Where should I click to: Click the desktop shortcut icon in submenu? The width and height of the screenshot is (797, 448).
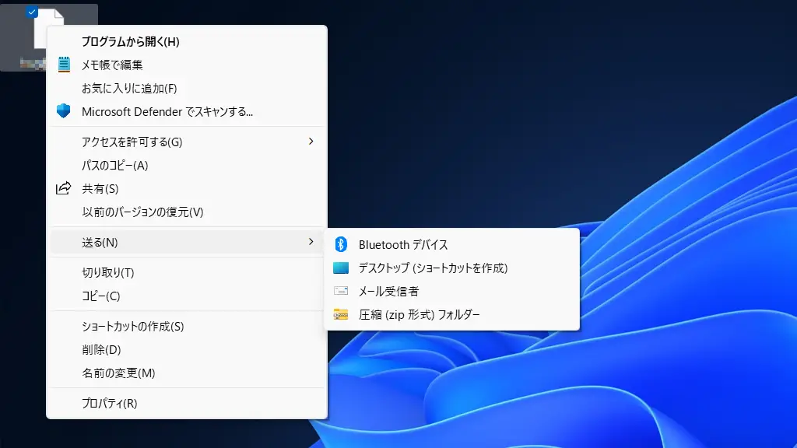tap(342, 267)
